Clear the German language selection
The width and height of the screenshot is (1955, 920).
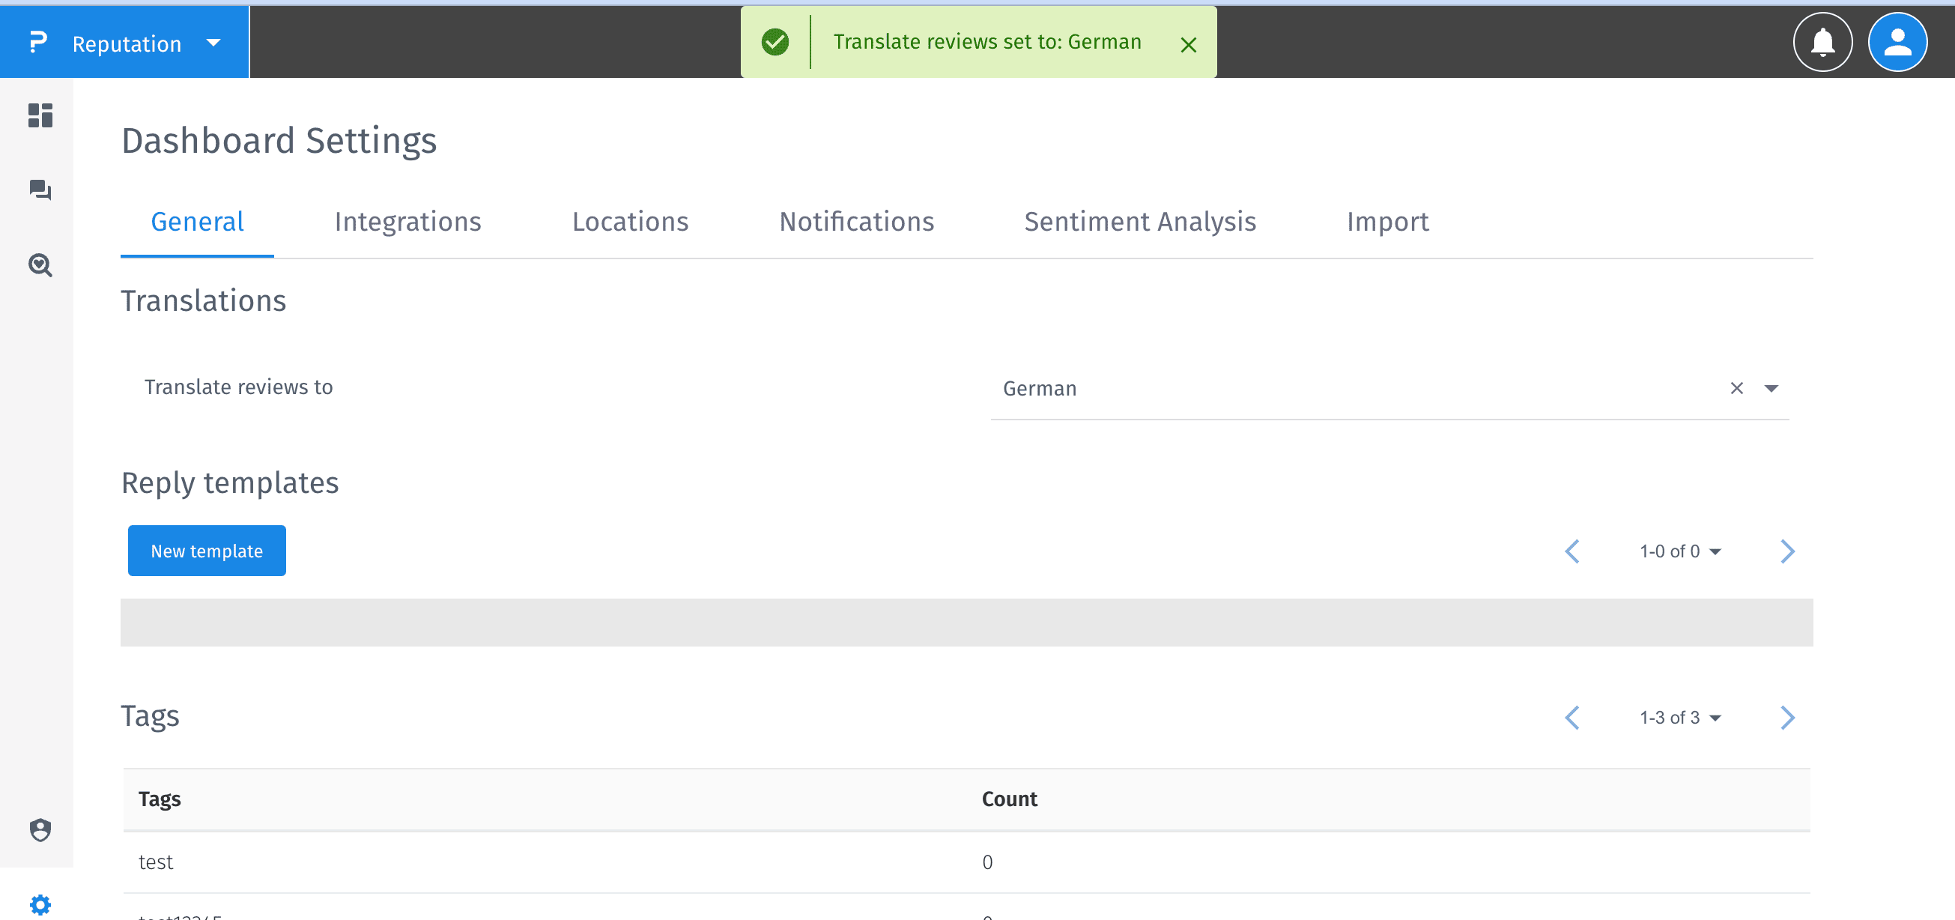(x=1736, y=388)
